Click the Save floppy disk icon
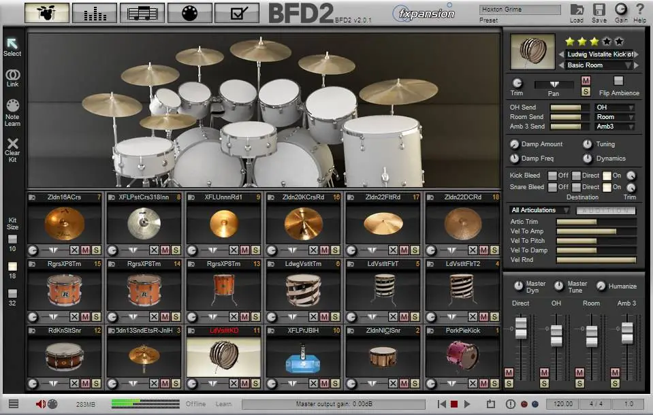 tap(599, 10)
